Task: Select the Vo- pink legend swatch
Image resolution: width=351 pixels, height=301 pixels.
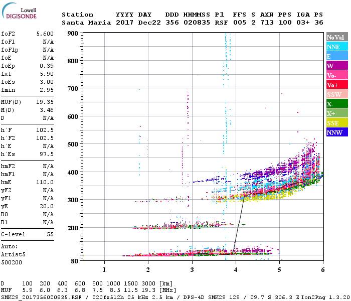Action: [x=337, y=75]
